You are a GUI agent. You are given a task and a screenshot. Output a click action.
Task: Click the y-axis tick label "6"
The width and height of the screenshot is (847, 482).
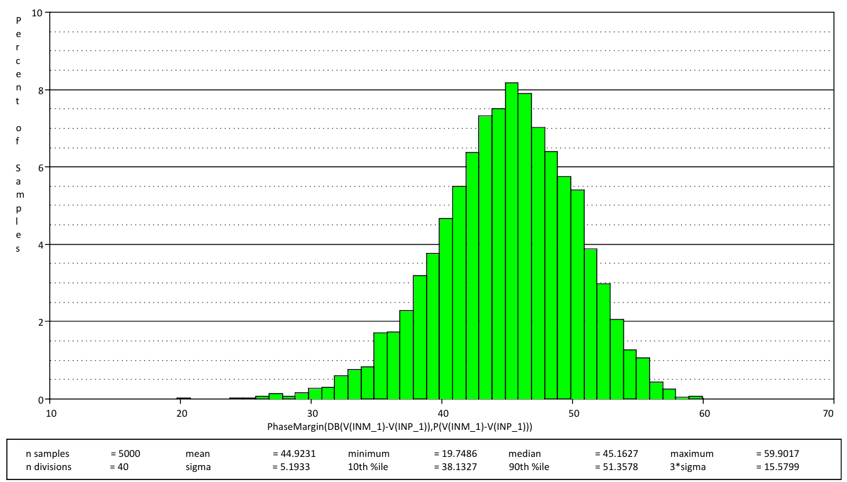[40, 167]
